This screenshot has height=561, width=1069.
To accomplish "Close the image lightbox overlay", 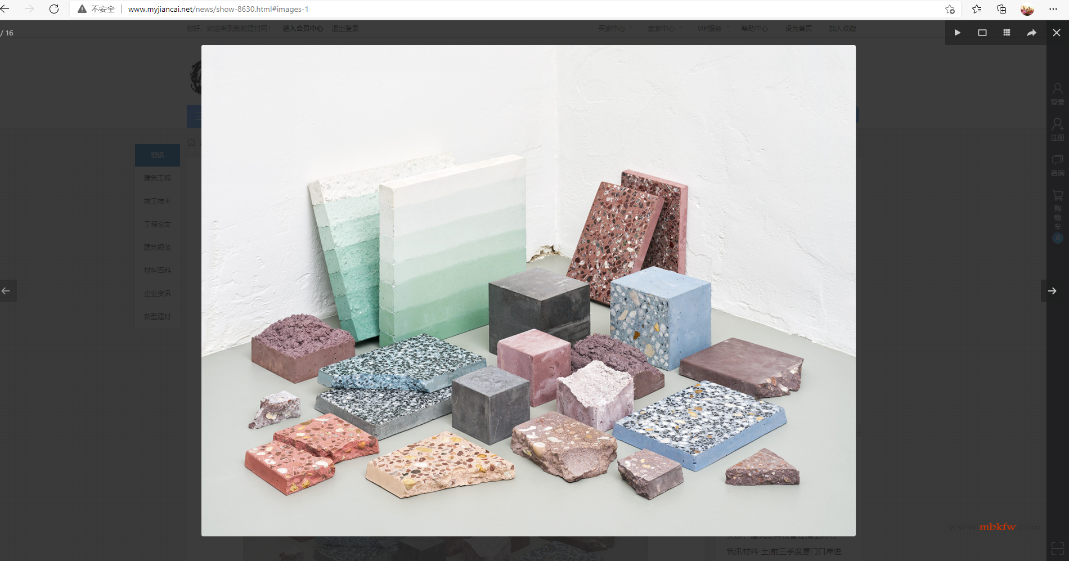I will (1056, 33).
